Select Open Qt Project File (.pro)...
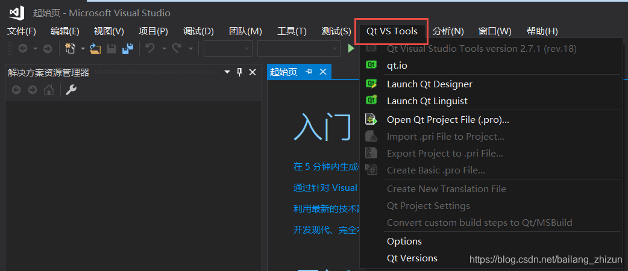 click(491, 120)
